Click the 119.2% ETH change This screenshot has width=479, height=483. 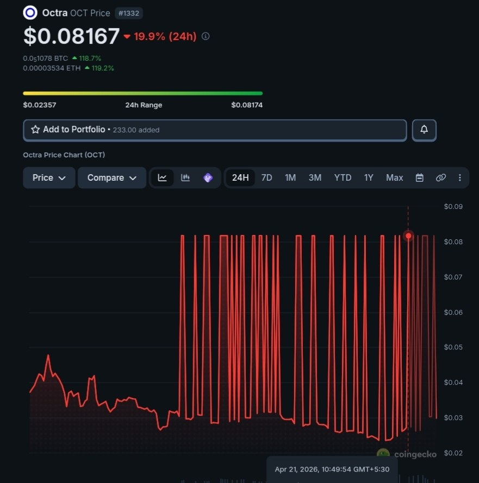(x=103, y=68)
